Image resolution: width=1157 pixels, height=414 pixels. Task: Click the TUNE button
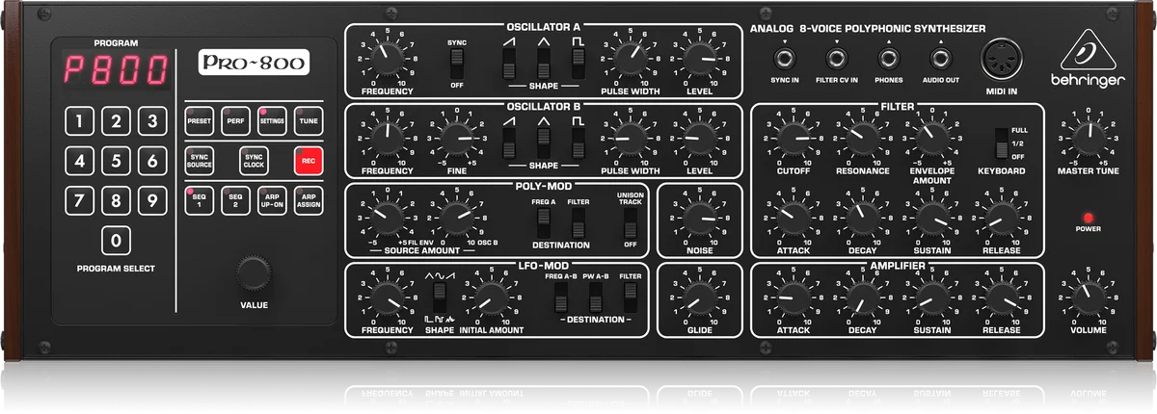click(308, 119)
